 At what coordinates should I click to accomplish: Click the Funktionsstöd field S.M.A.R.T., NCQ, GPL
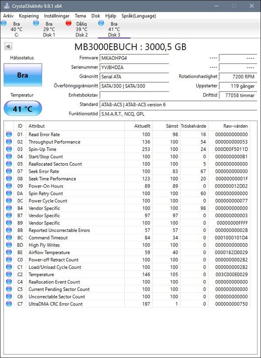pyautogui.click(x=178, y=114)
